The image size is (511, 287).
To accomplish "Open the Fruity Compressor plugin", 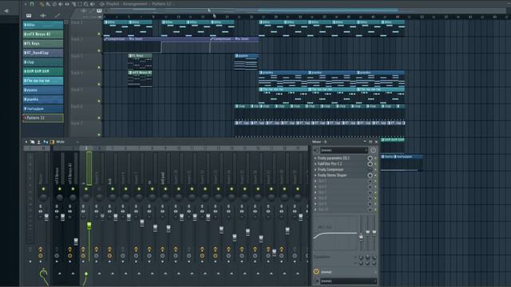I will [x=331, y=170].
